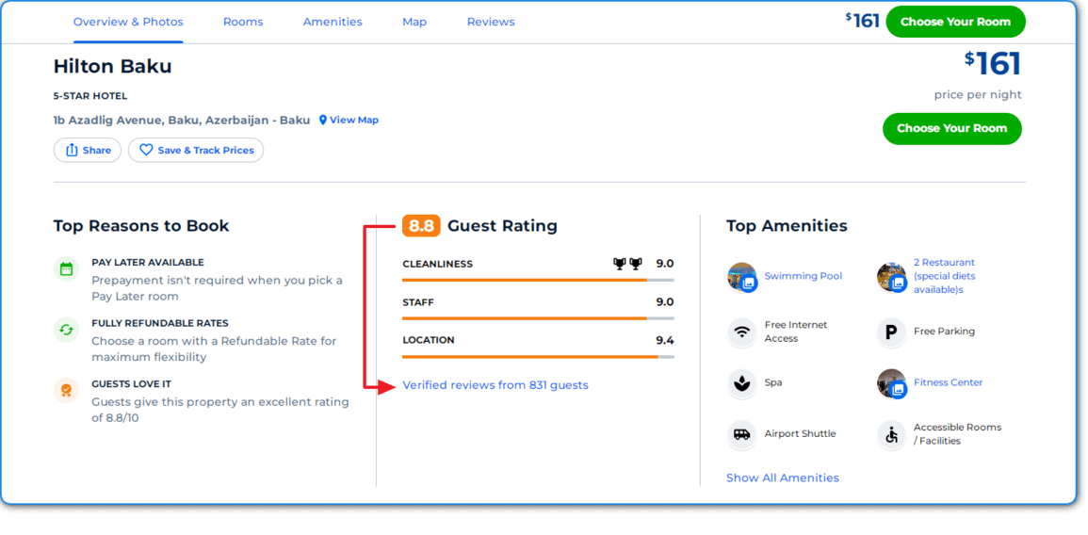This screenshot has height=535, width=1088.
Task: Click the Fully Refundable Rates refresh icon
Action: click(67, 330)
